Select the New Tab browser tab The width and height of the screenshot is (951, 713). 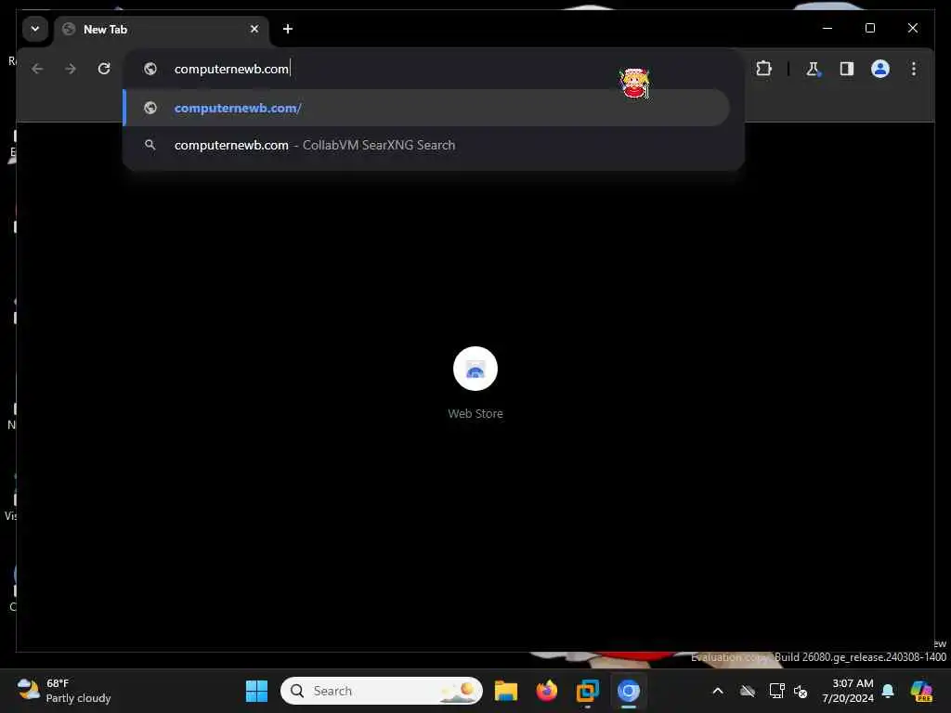point(162,29)
